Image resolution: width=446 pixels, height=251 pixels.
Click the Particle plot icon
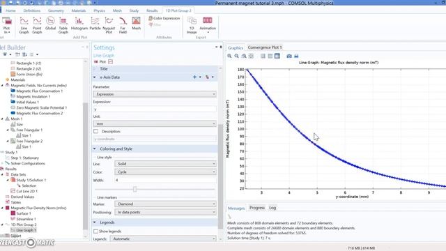(x=95, y=23)
